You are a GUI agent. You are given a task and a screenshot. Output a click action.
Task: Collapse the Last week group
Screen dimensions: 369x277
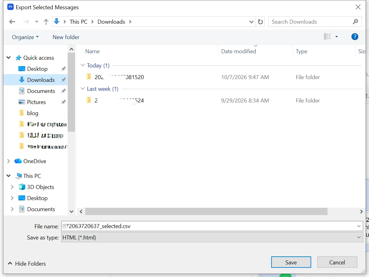(x=82, y=89)
